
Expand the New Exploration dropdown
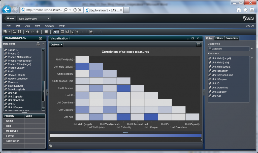[x=49, y=19]
